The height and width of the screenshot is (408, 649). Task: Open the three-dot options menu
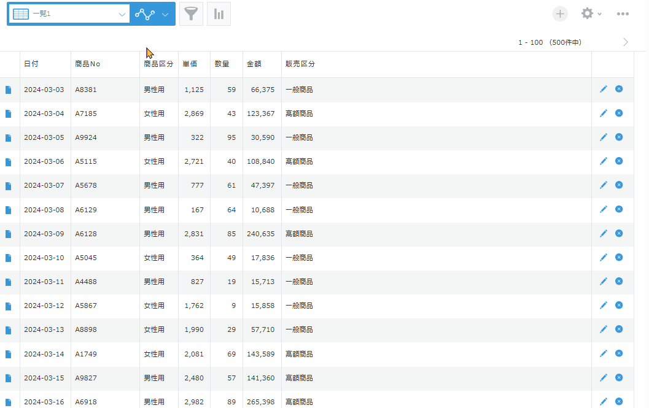point(623,13)
